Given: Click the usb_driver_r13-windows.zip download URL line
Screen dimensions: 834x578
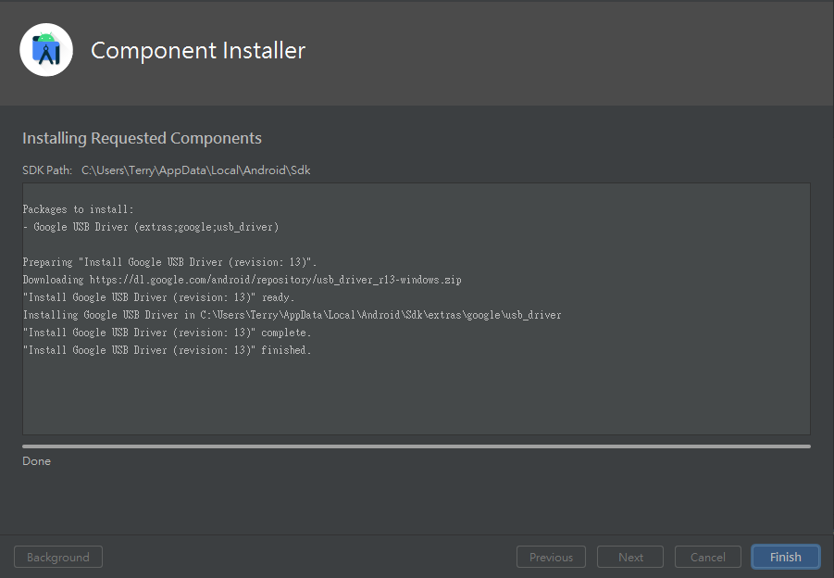Looking at the screenshot, I should (242, 280).
